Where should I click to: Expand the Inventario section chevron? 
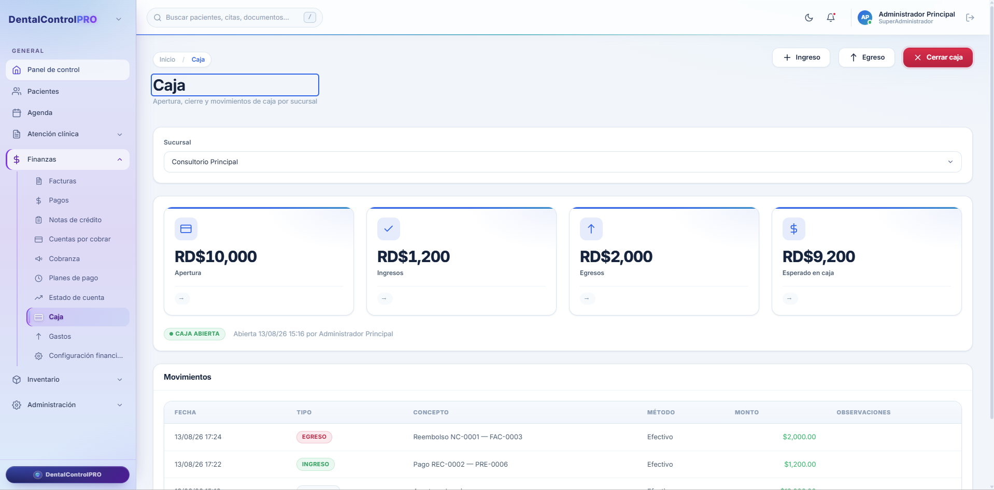click(120, 380)
